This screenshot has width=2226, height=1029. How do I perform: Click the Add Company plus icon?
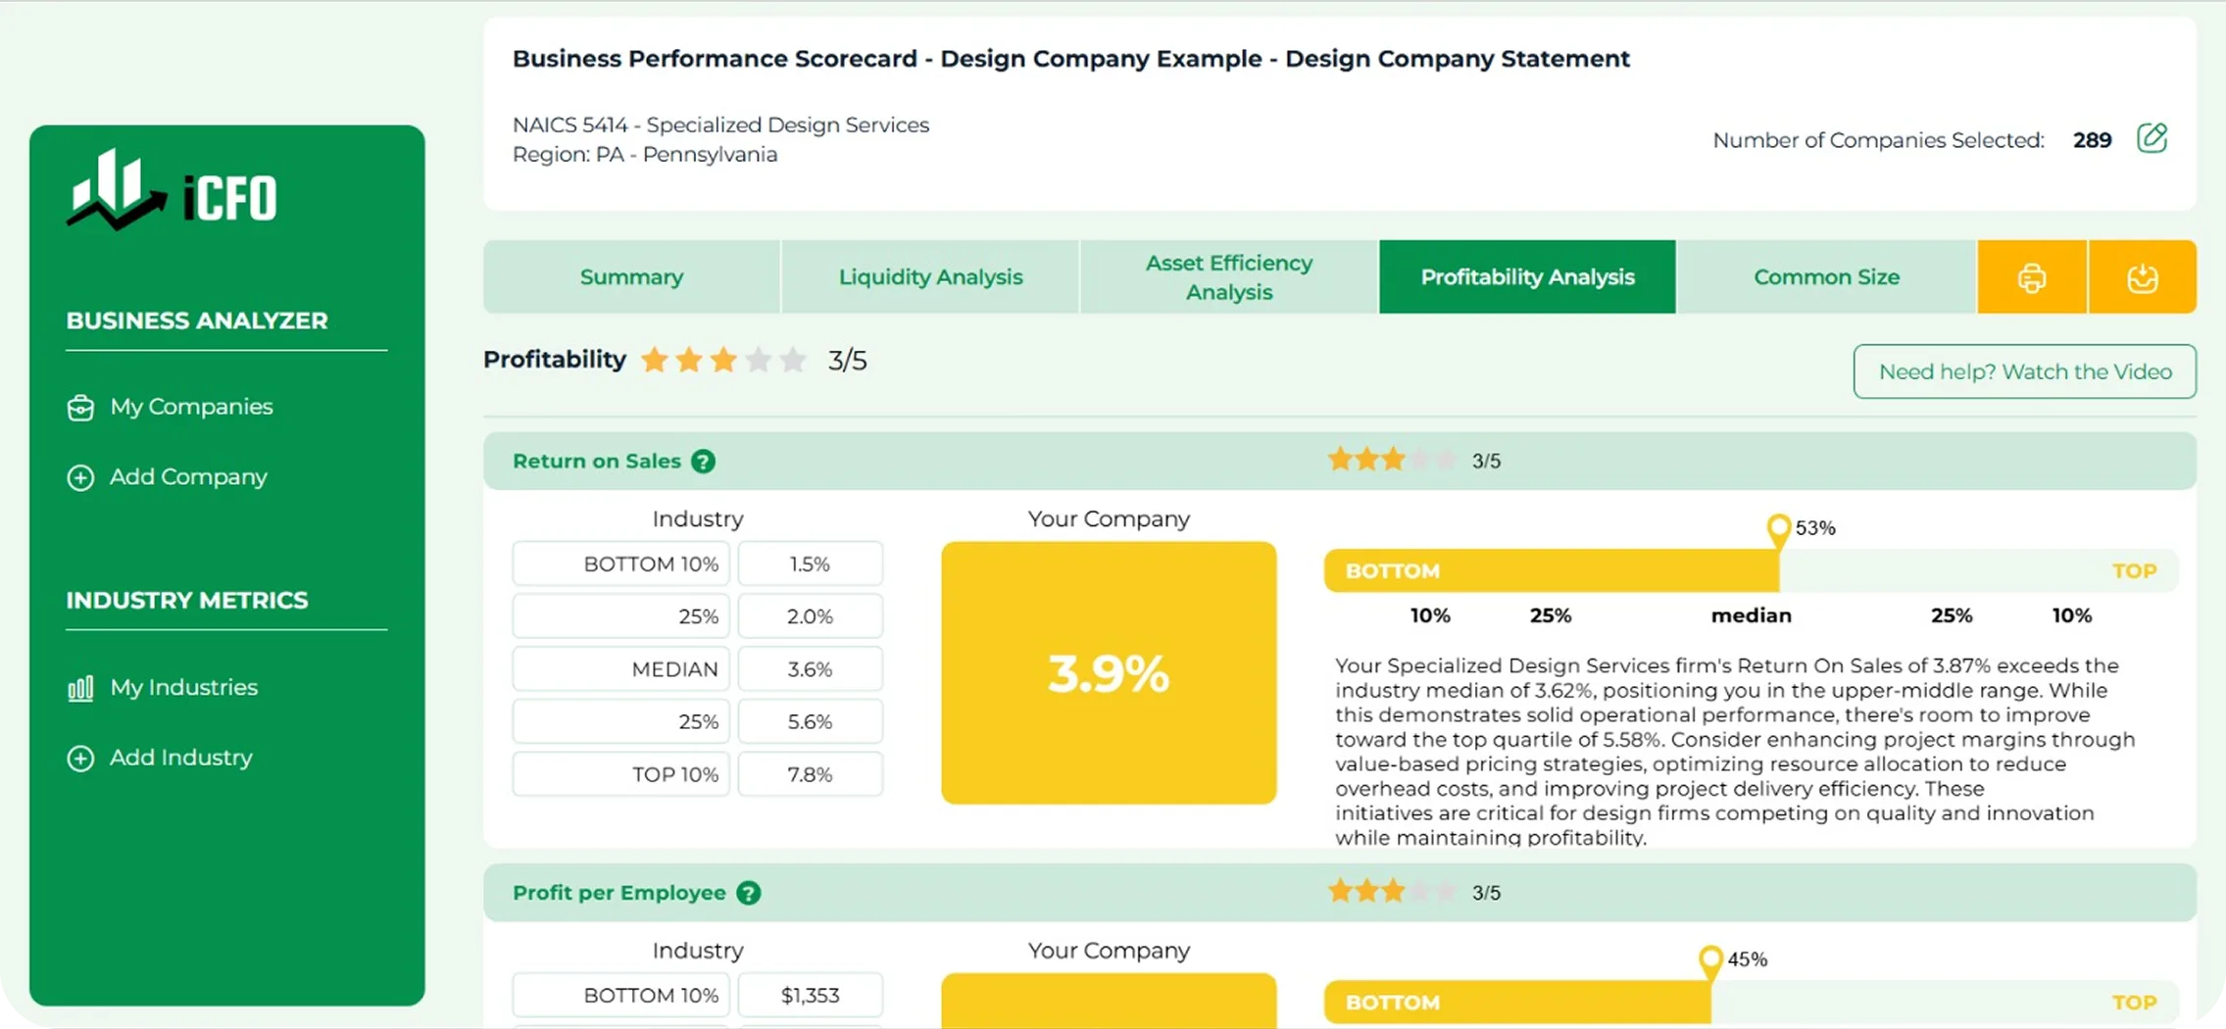click(80, 477)
